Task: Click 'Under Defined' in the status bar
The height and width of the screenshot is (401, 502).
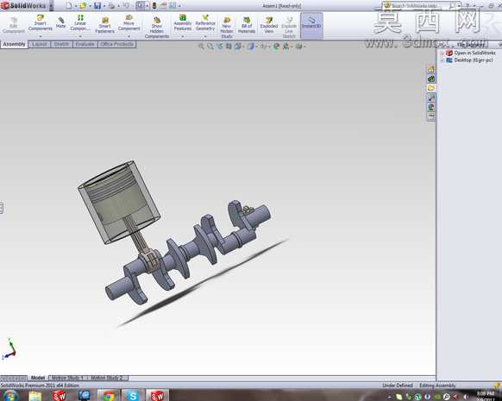Action: point(398,385)
